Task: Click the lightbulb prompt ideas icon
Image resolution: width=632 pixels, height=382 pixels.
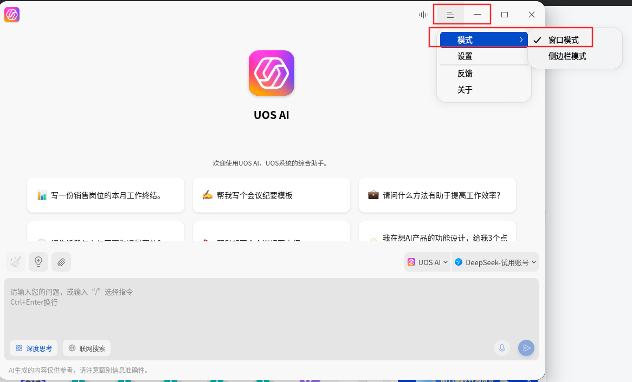Action: [x=38, y=262]
